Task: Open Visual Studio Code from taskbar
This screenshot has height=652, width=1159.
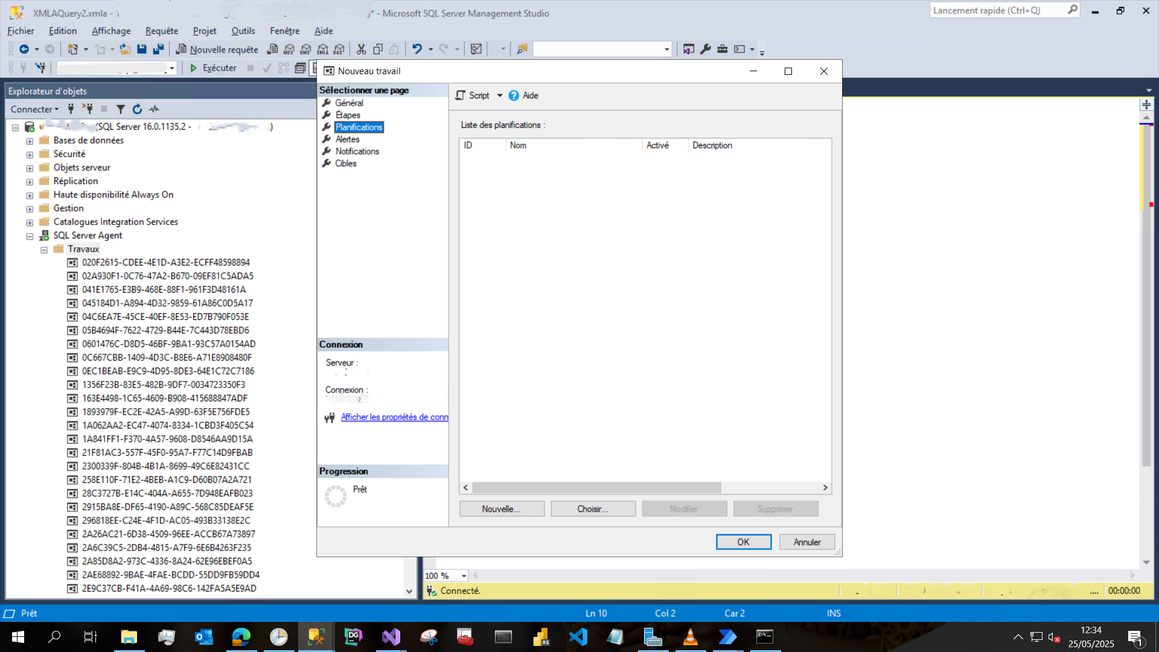Action: point(578,637)
